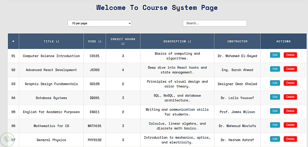This screenshot has width=308, height=147.
Task: Click instructor 'Dr. Mohamed El-Sayed'
Action: (x=237, y=56)
